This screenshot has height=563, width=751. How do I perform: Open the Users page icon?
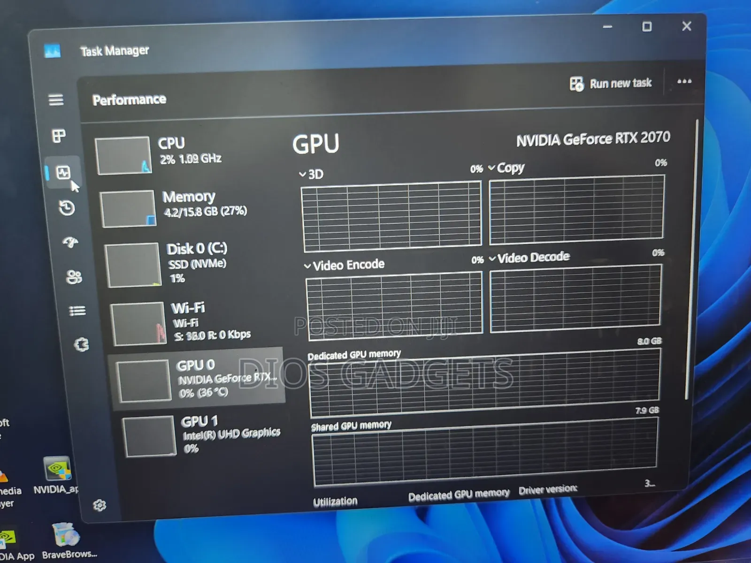[74, 277]
